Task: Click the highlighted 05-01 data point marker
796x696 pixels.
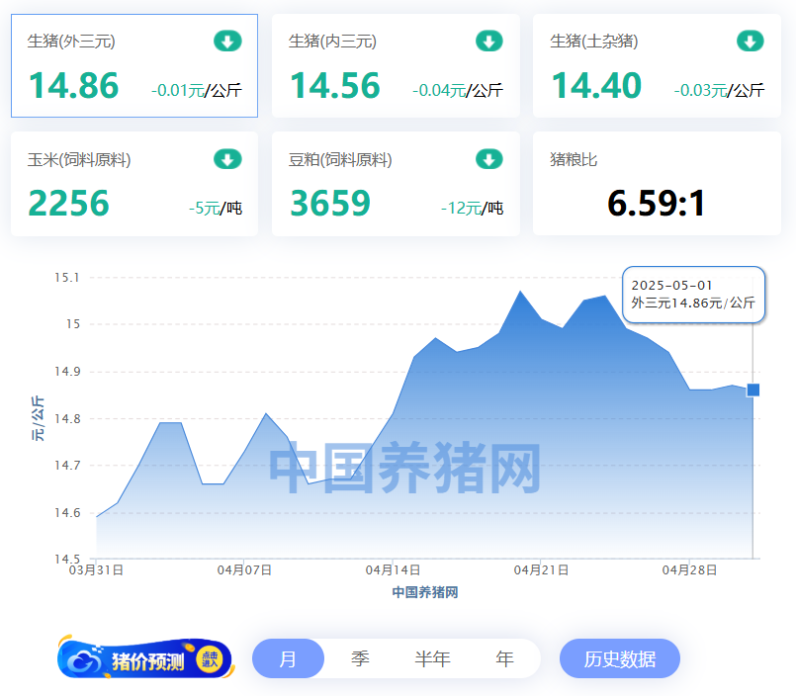Action: [x=753, y=390]
